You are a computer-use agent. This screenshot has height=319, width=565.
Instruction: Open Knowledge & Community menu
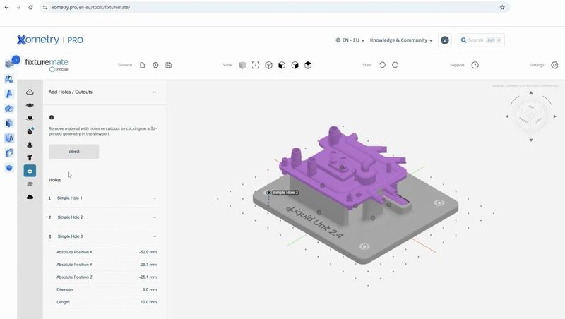click(x=401, y=40)
